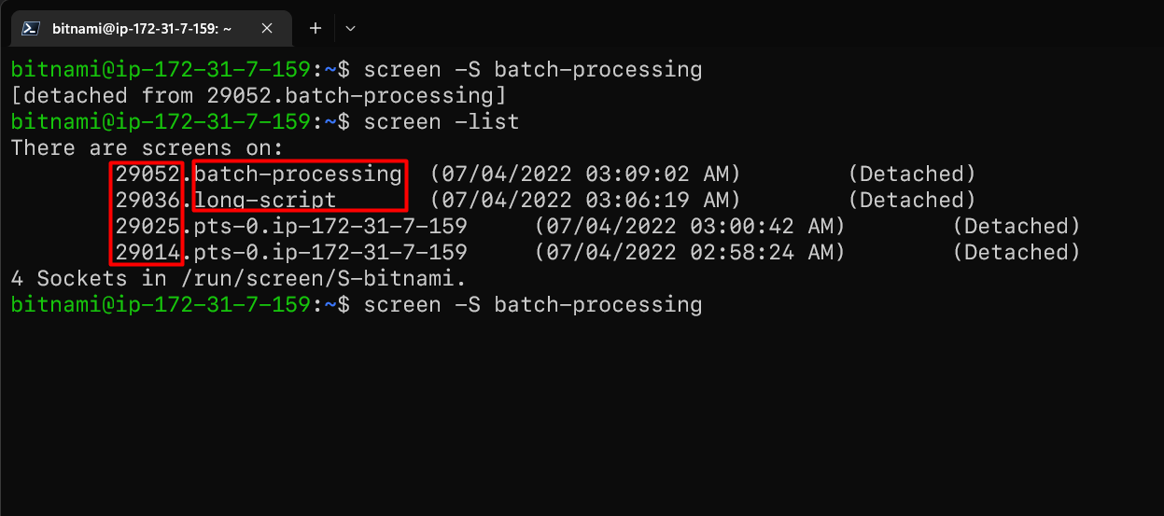
Task: Click the first (Detached) status label
Action: (x=912, y=174)
